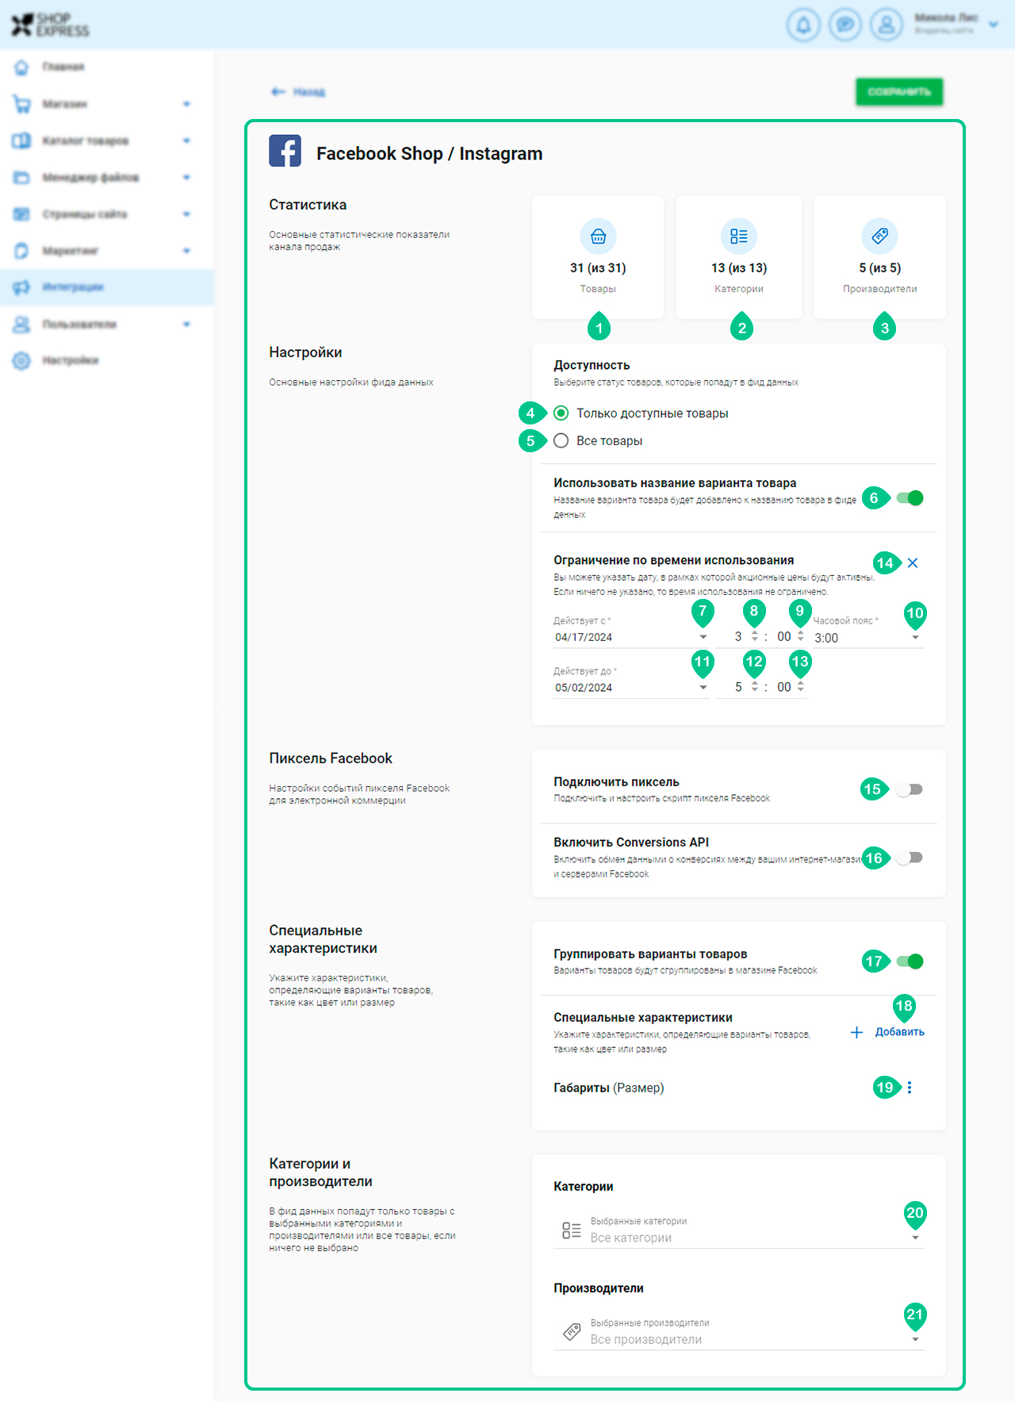Enable the Подключить пиксель switch

[x=910, y=789]
